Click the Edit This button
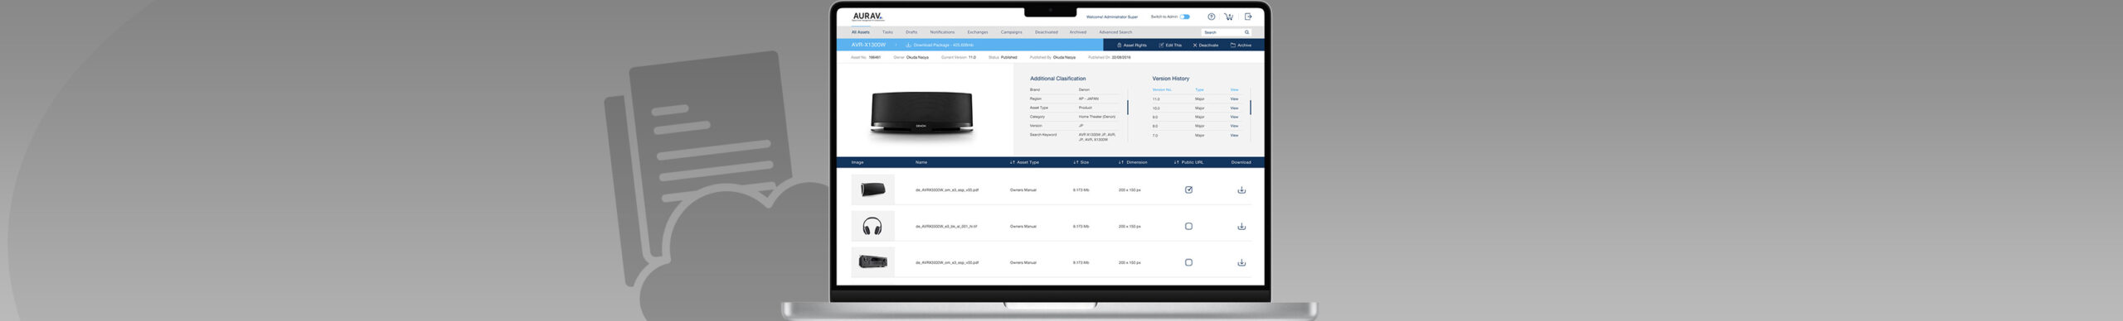 coord(1170,45)
